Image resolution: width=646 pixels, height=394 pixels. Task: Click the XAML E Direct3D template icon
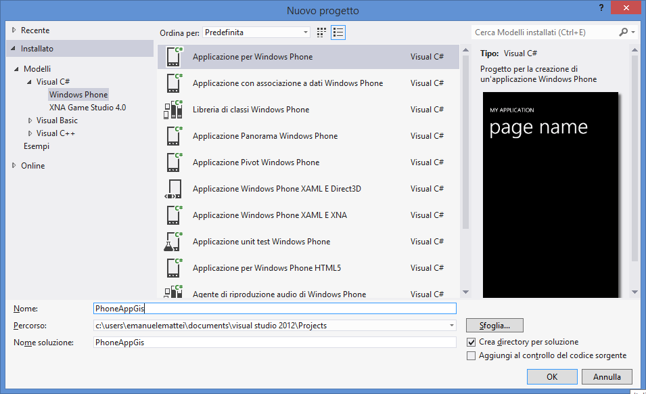tap(173, 189)
